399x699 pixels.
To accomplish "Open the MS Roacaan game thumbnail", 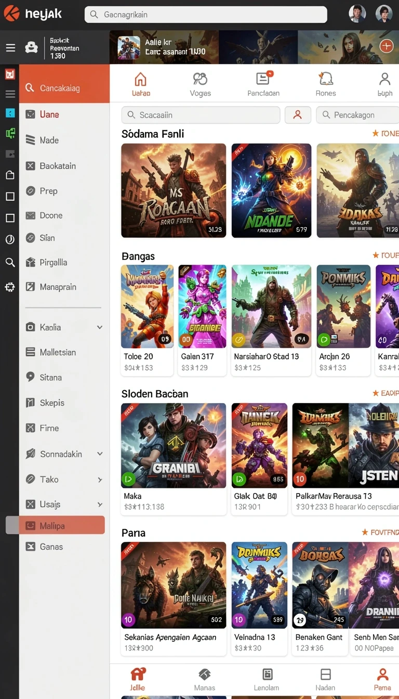I will click(174, 191).
